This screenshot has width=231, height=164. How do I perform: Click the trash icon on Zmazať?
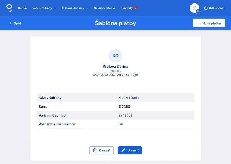(95, 150)
